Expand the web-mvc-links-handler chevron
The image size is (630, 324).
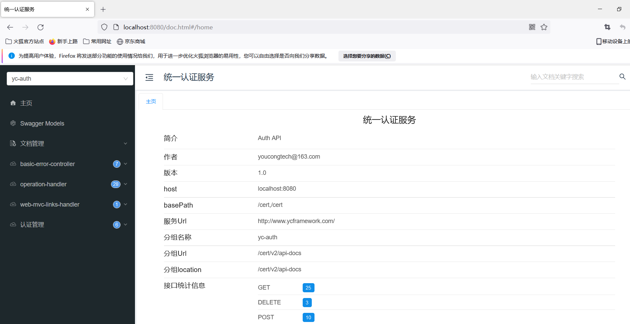(x=125, y=204)
